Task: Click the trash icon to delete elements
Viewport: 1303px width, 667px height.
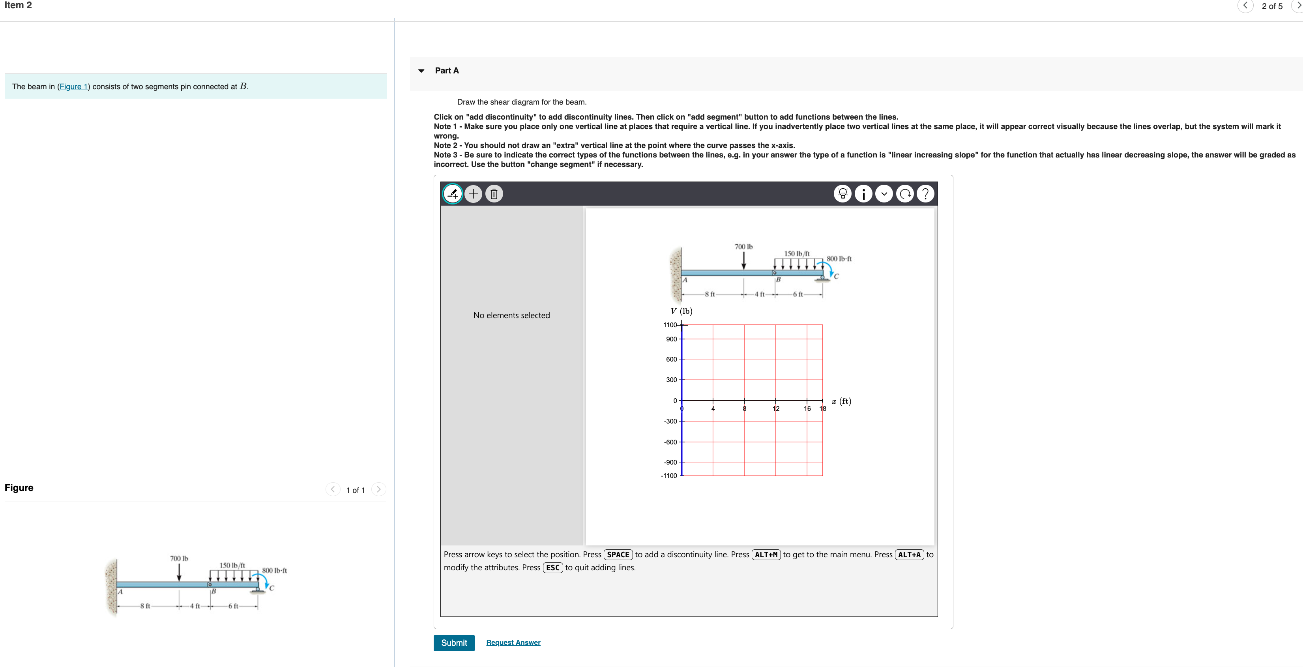Action: (x=494, y=193)
